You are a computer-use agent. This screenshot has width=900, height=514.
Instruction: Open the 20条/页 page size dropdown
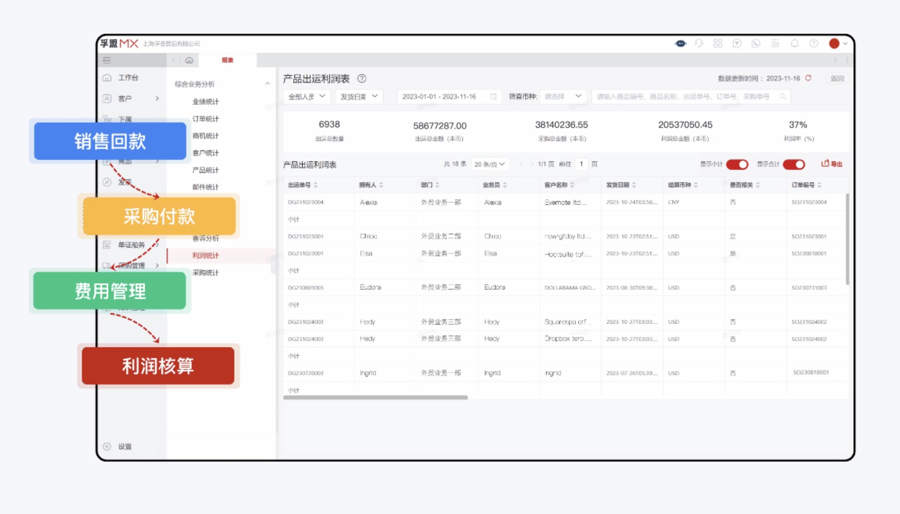click(x=490, y=164)
